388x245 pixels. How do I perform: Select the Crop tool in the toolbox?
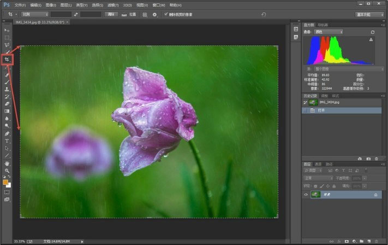tap(7, 59)
